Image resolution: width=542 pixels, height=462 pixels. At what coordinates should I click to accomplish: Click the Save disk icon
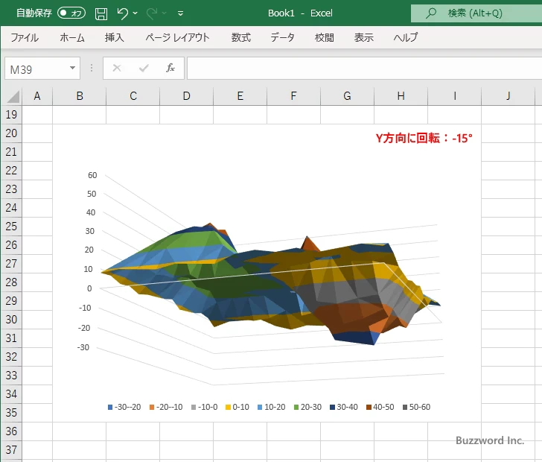click(x=101, y=13)
